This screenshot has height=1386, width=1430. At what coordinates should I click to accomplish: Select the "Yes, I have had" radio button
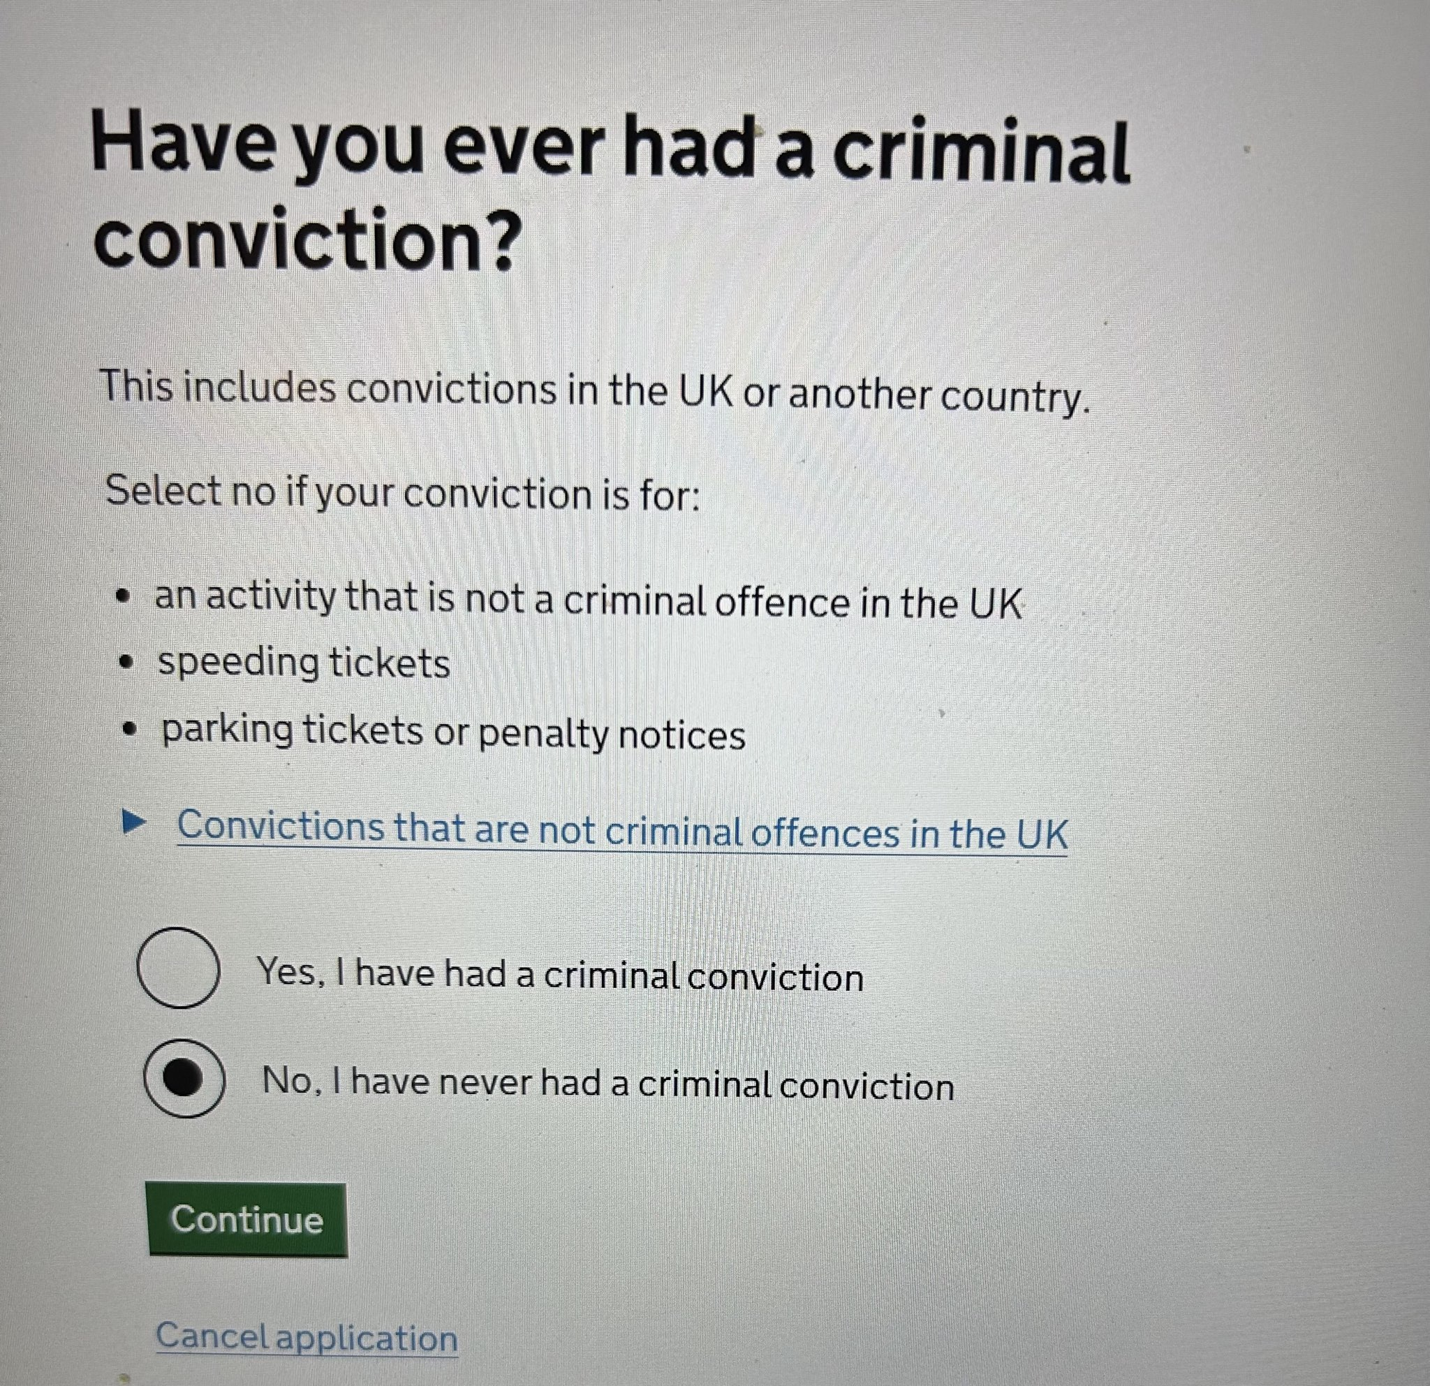178,968
